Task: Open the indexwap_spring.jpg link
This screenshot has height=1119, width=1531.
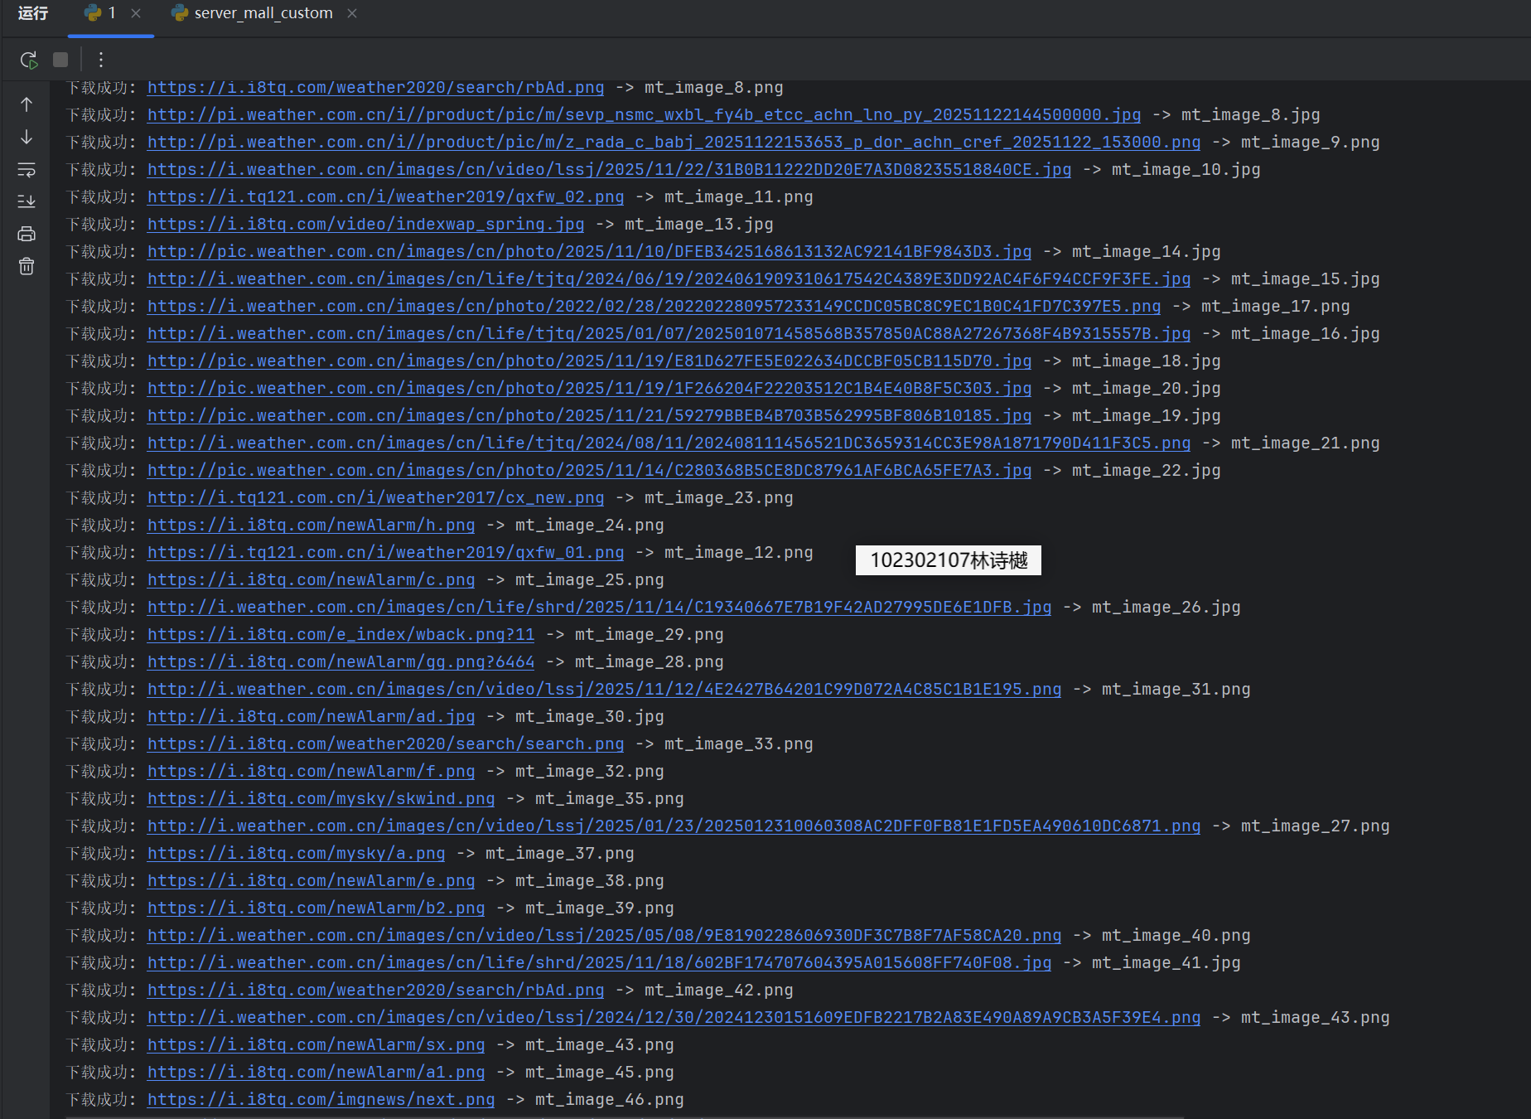Action: tap(365, 225)
